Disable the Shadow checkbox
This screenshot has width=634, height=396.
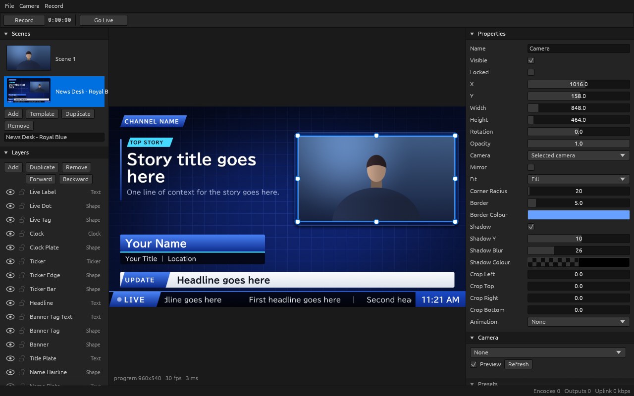pyautogui.click(x=531, y=227)
